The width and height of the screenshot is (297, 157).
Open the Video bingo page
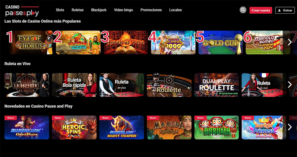(x=123, y=10)
